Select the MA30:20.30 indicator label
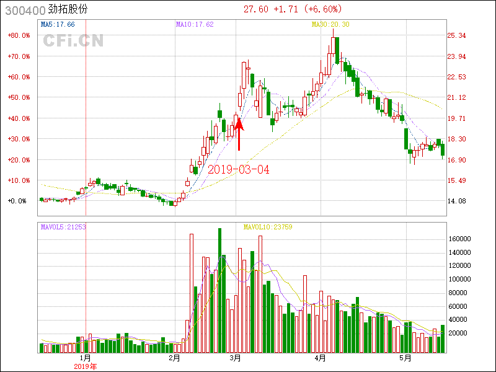 pos(330,24)
